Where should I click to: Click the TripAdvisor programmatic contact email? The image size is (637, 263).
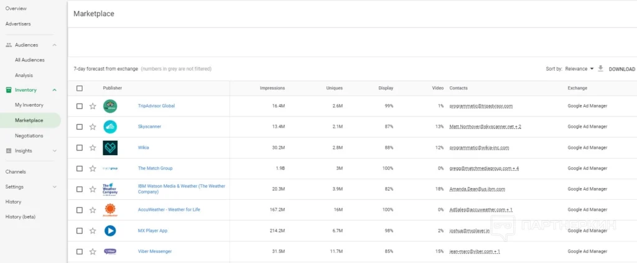[481, 106]
